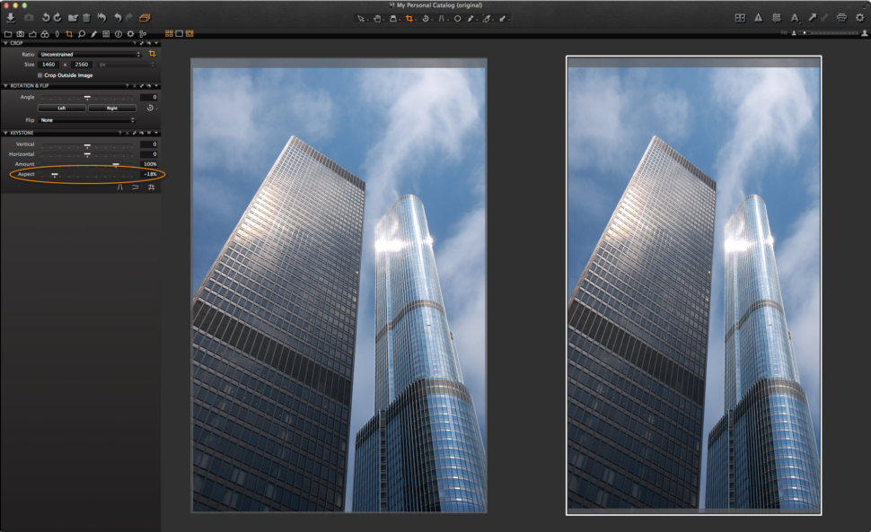The width and height of the screenshot is (871, 532).
Task: Click the Left rotation button
Action: pos(62,108)
